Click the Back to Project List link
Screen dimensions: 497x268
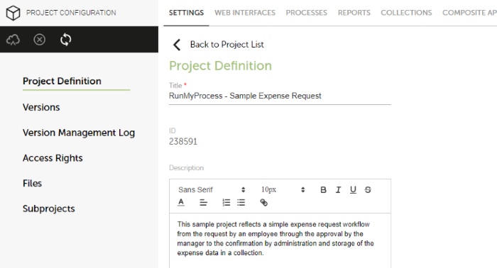[227, 45]
